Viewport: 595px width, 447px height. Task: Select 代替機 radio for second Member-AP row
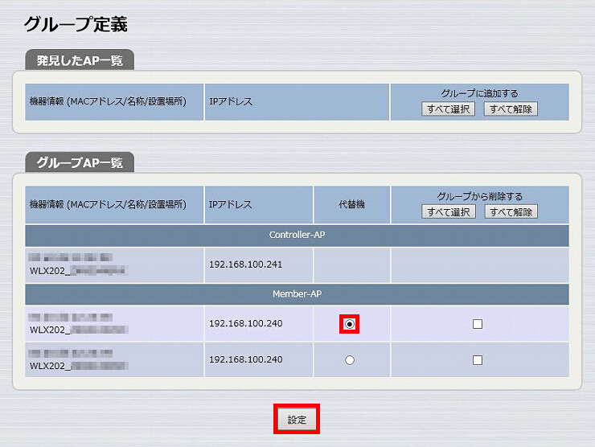(x=350, y=359)
